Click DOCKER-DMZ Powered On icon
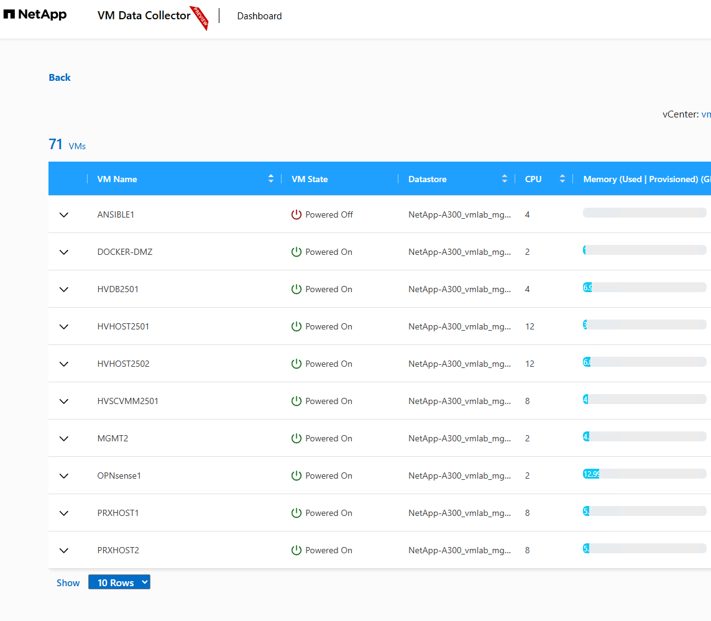Screen dimensions: 711x621 click(x=296, y=252)
